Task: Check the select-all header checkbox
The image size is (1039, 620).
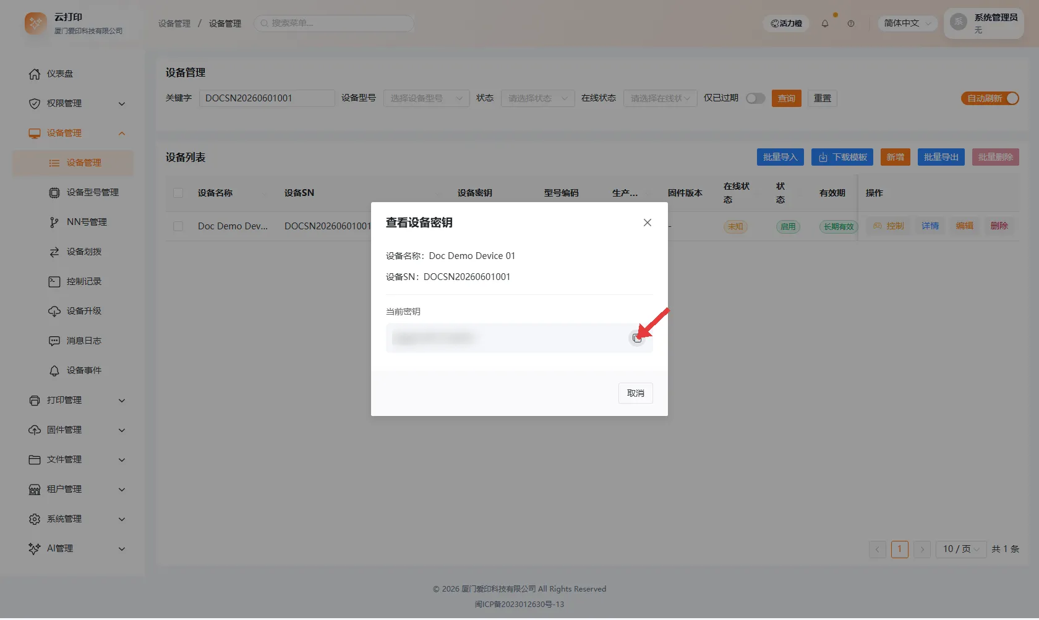Action: tap(178, 193)
